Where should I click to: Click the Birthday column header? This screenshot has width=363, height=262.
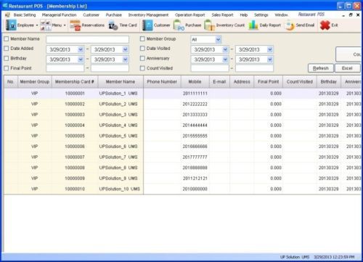click(x=329, y=82)
